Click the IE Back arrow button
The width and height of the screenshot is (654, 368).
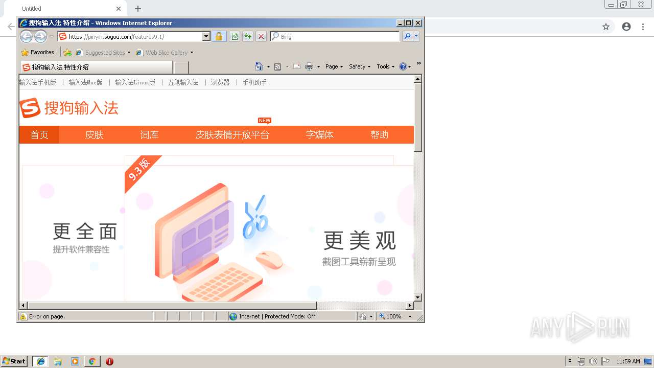pos(26,36)
